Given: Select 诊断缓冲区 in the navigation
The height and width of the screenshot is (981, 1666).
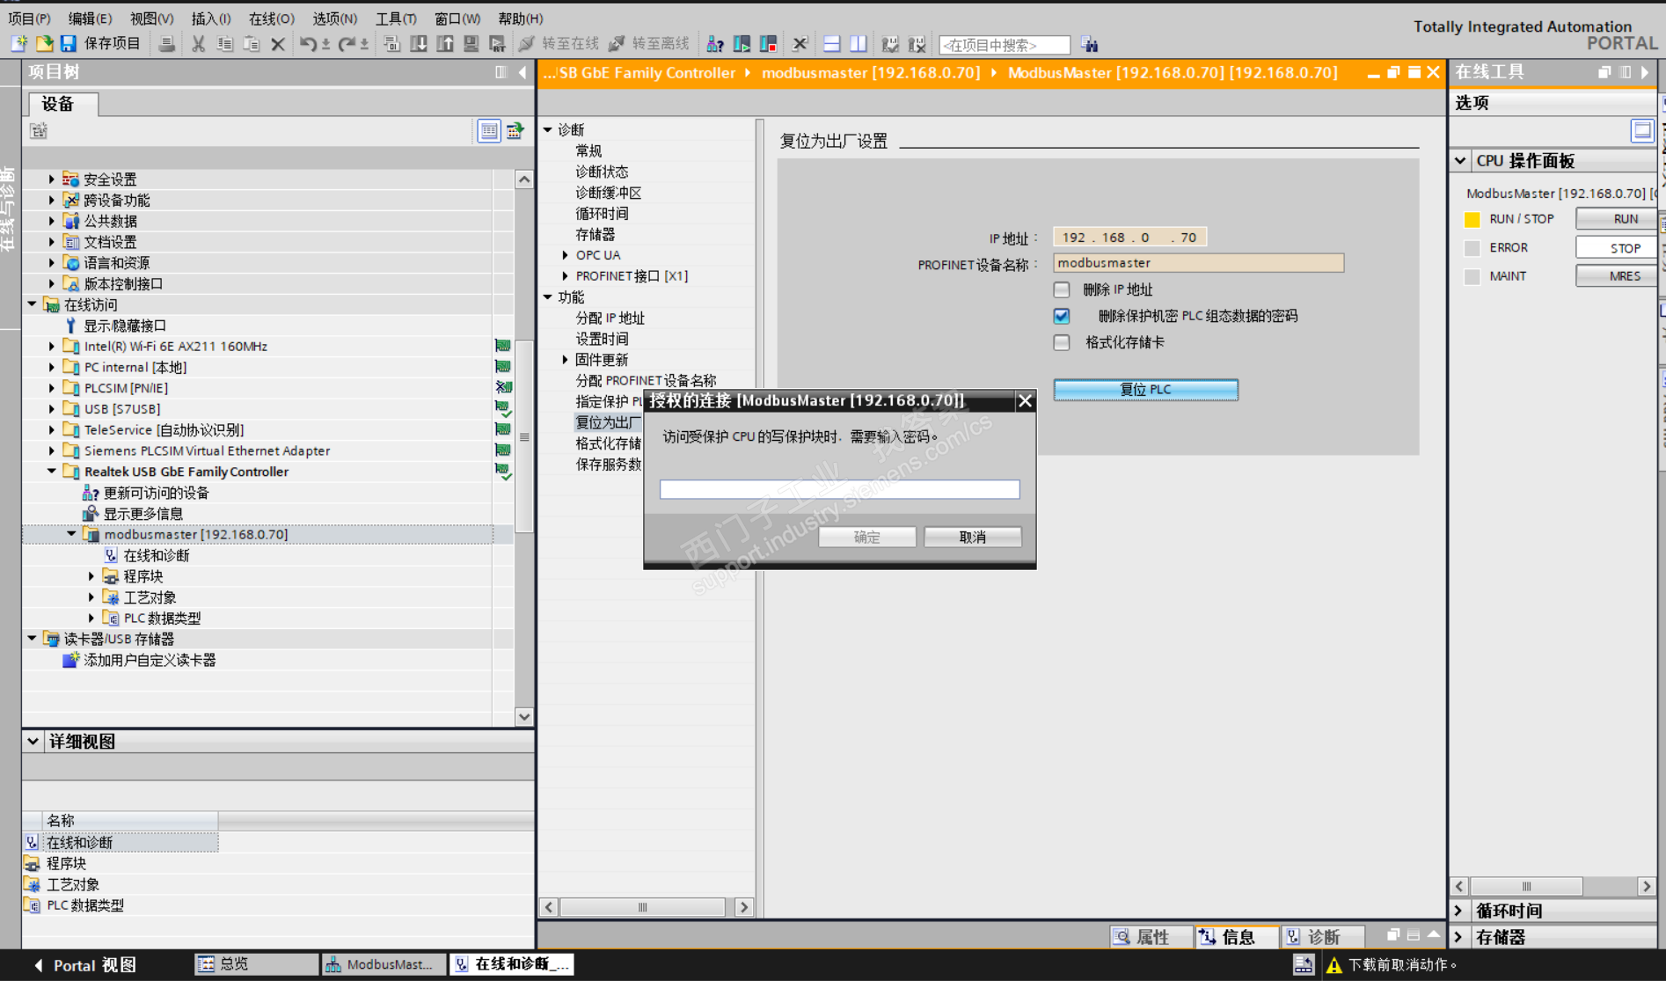Looking at the screenshot, I should (x=608, y=193).
